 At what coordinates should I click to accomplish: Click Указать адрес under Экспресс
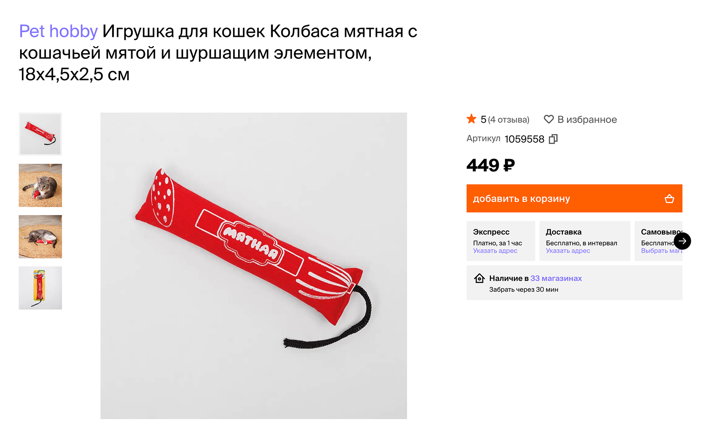[495, 251]
